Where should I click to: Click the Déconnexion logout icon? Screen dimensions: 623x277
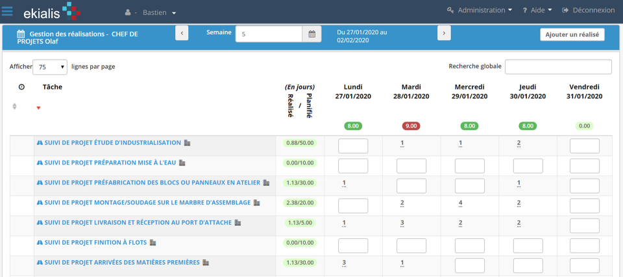click(565, 10)
